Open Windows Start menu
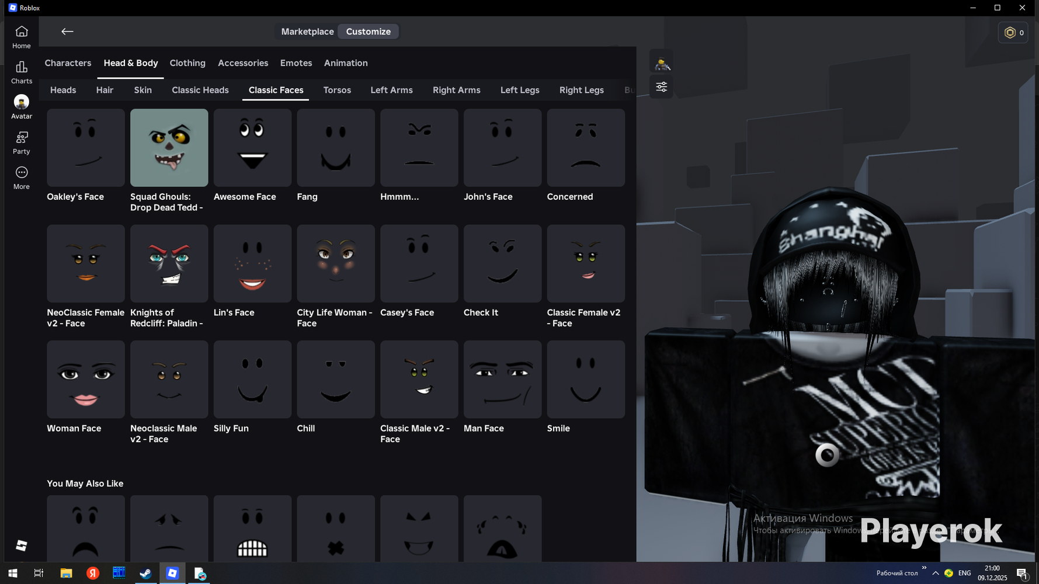 13,573
